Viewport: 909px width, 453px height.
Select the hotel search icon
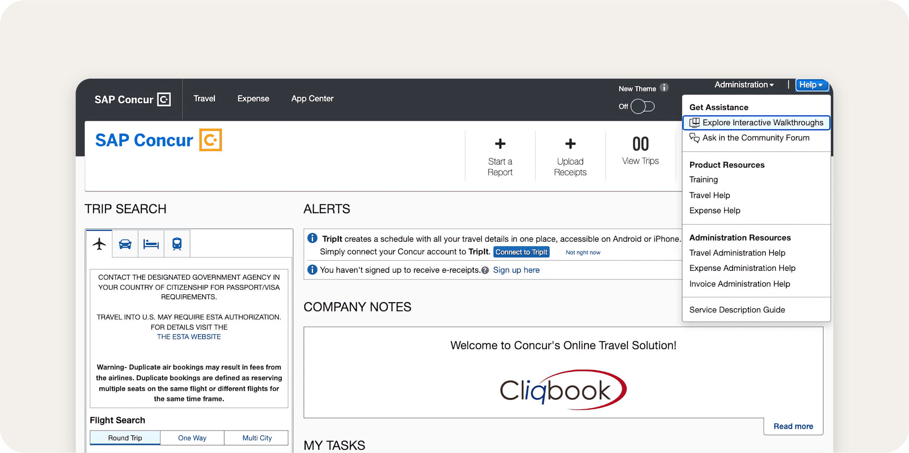click(150, 243)
